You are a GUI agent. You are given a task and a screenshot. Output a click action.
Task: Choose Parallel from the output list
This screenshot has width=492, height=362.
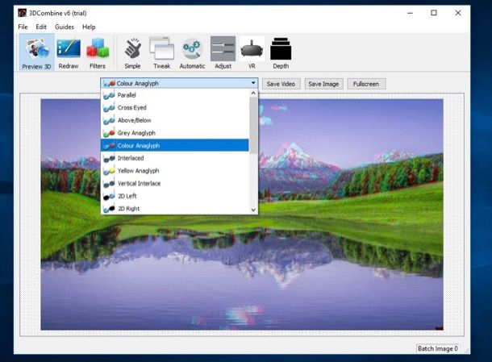tap(175, 95)
